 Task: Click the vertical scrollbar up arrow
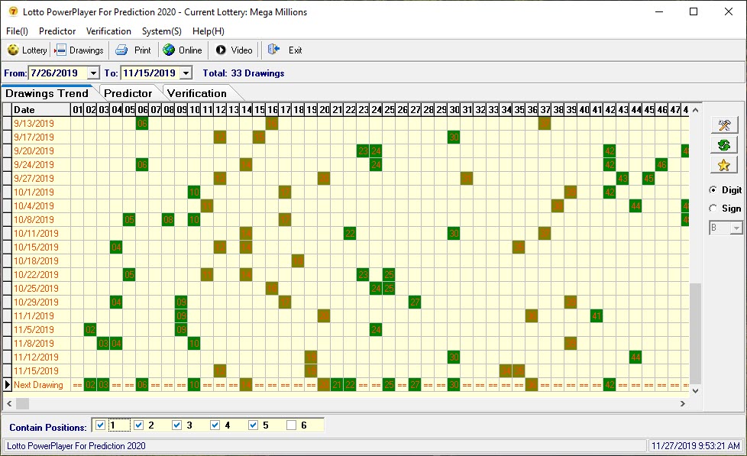coord(695,109)
